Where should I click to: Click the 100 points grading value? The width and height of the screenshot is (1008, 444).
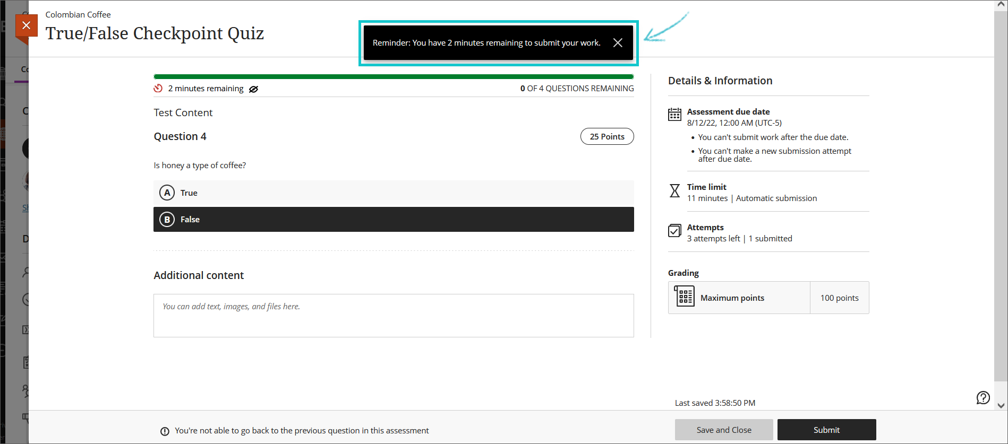[x=839, y=298]
